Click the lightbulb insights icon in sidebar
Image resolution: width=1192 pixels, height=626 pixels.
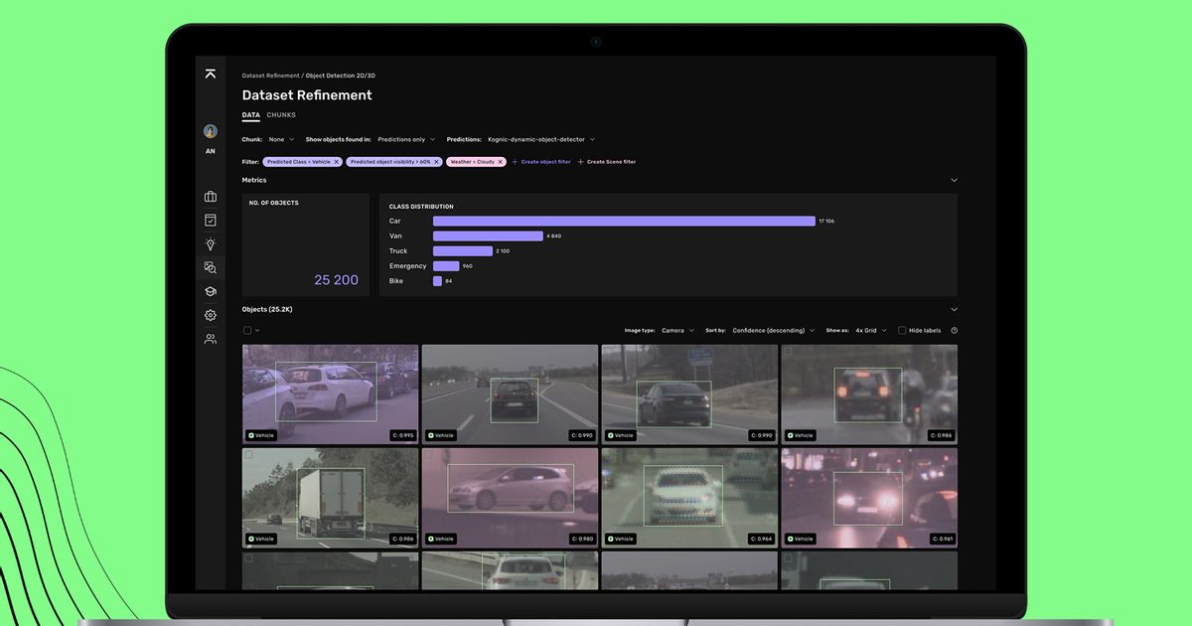pos(210,244)
